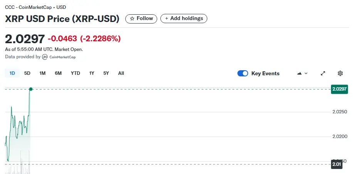Click the dark 2.01 previous close label
This screenshot has width=353, height=174.
[336, 164]
